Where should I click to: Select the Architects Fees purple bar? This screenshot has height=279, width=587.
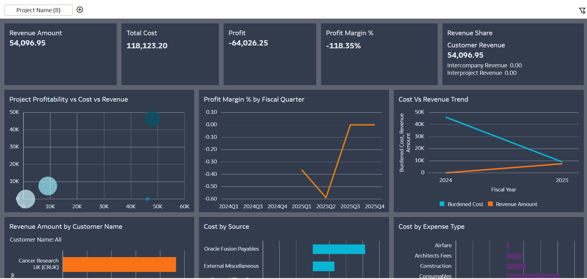click(x=514, y=256)
